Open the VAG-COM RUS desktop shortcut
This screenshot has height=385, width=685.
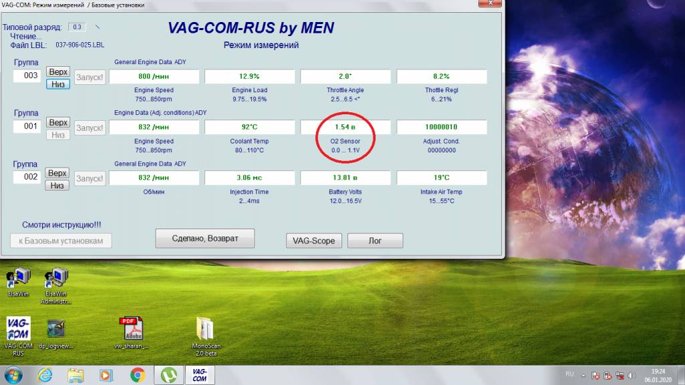pyautogui.click(x=18, y=330)
